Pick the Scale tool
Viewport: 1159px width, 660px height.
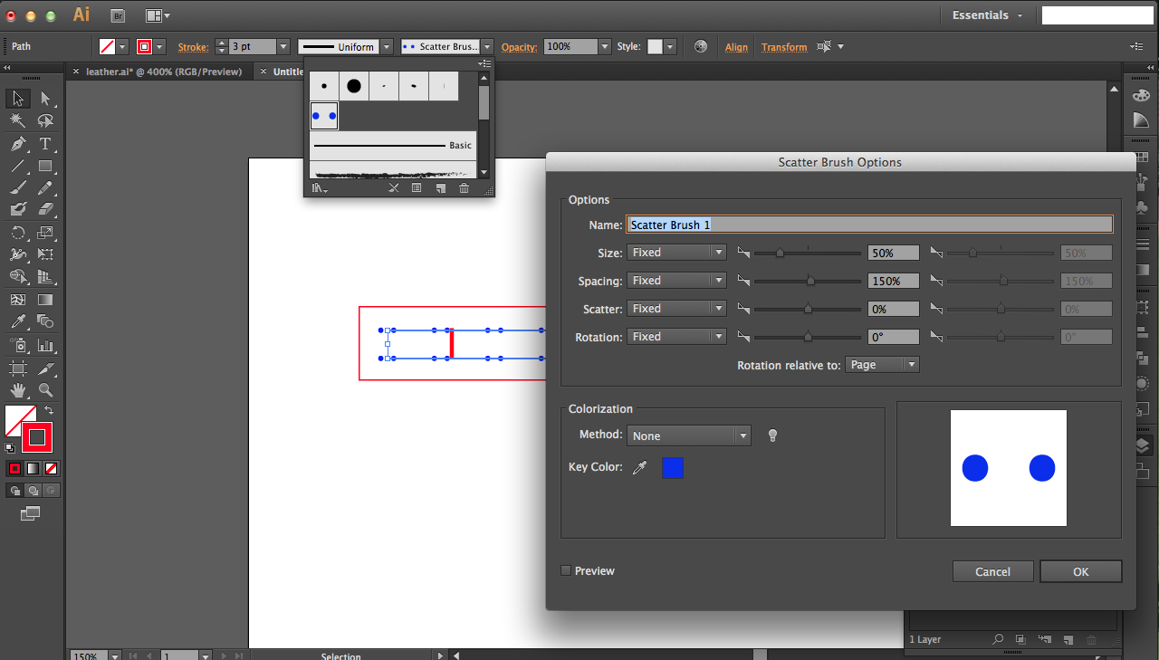45,233
